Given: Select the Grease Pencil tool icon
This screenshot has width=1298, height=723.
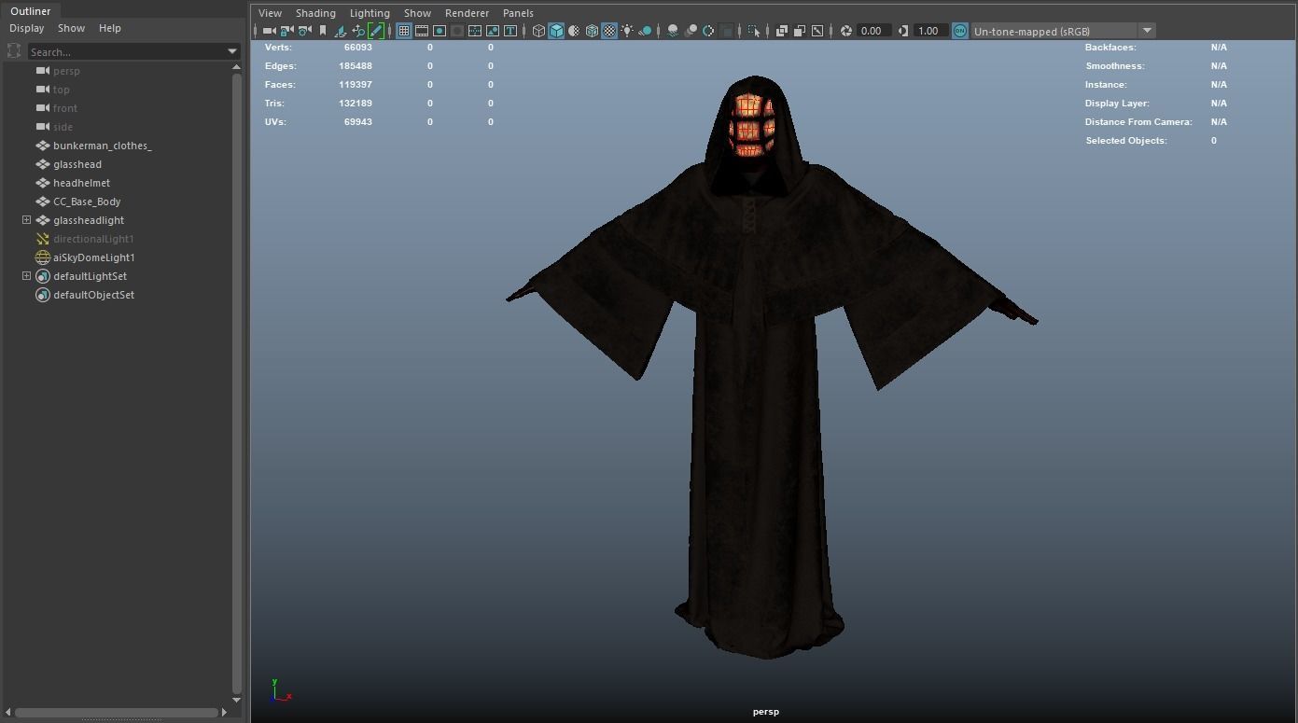Looking at the screenshot, I should point(375,31).
